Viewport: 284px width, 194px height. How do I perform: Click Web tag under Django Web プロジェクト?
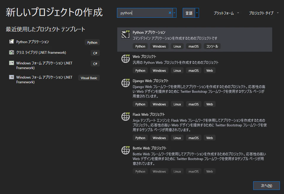[x=210, y=104]
